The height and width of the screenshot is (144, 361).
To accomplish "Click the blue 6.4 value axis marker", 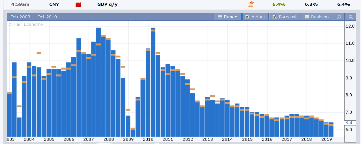I will pos(349,123).
